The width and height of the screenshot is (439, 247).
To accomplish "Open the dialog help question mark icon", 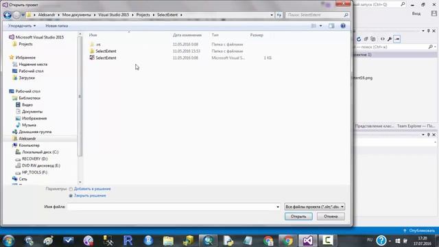I will 343,26.
